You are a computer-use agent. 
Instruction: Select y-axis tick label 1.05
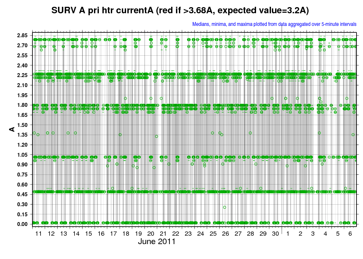coord(22,155)
